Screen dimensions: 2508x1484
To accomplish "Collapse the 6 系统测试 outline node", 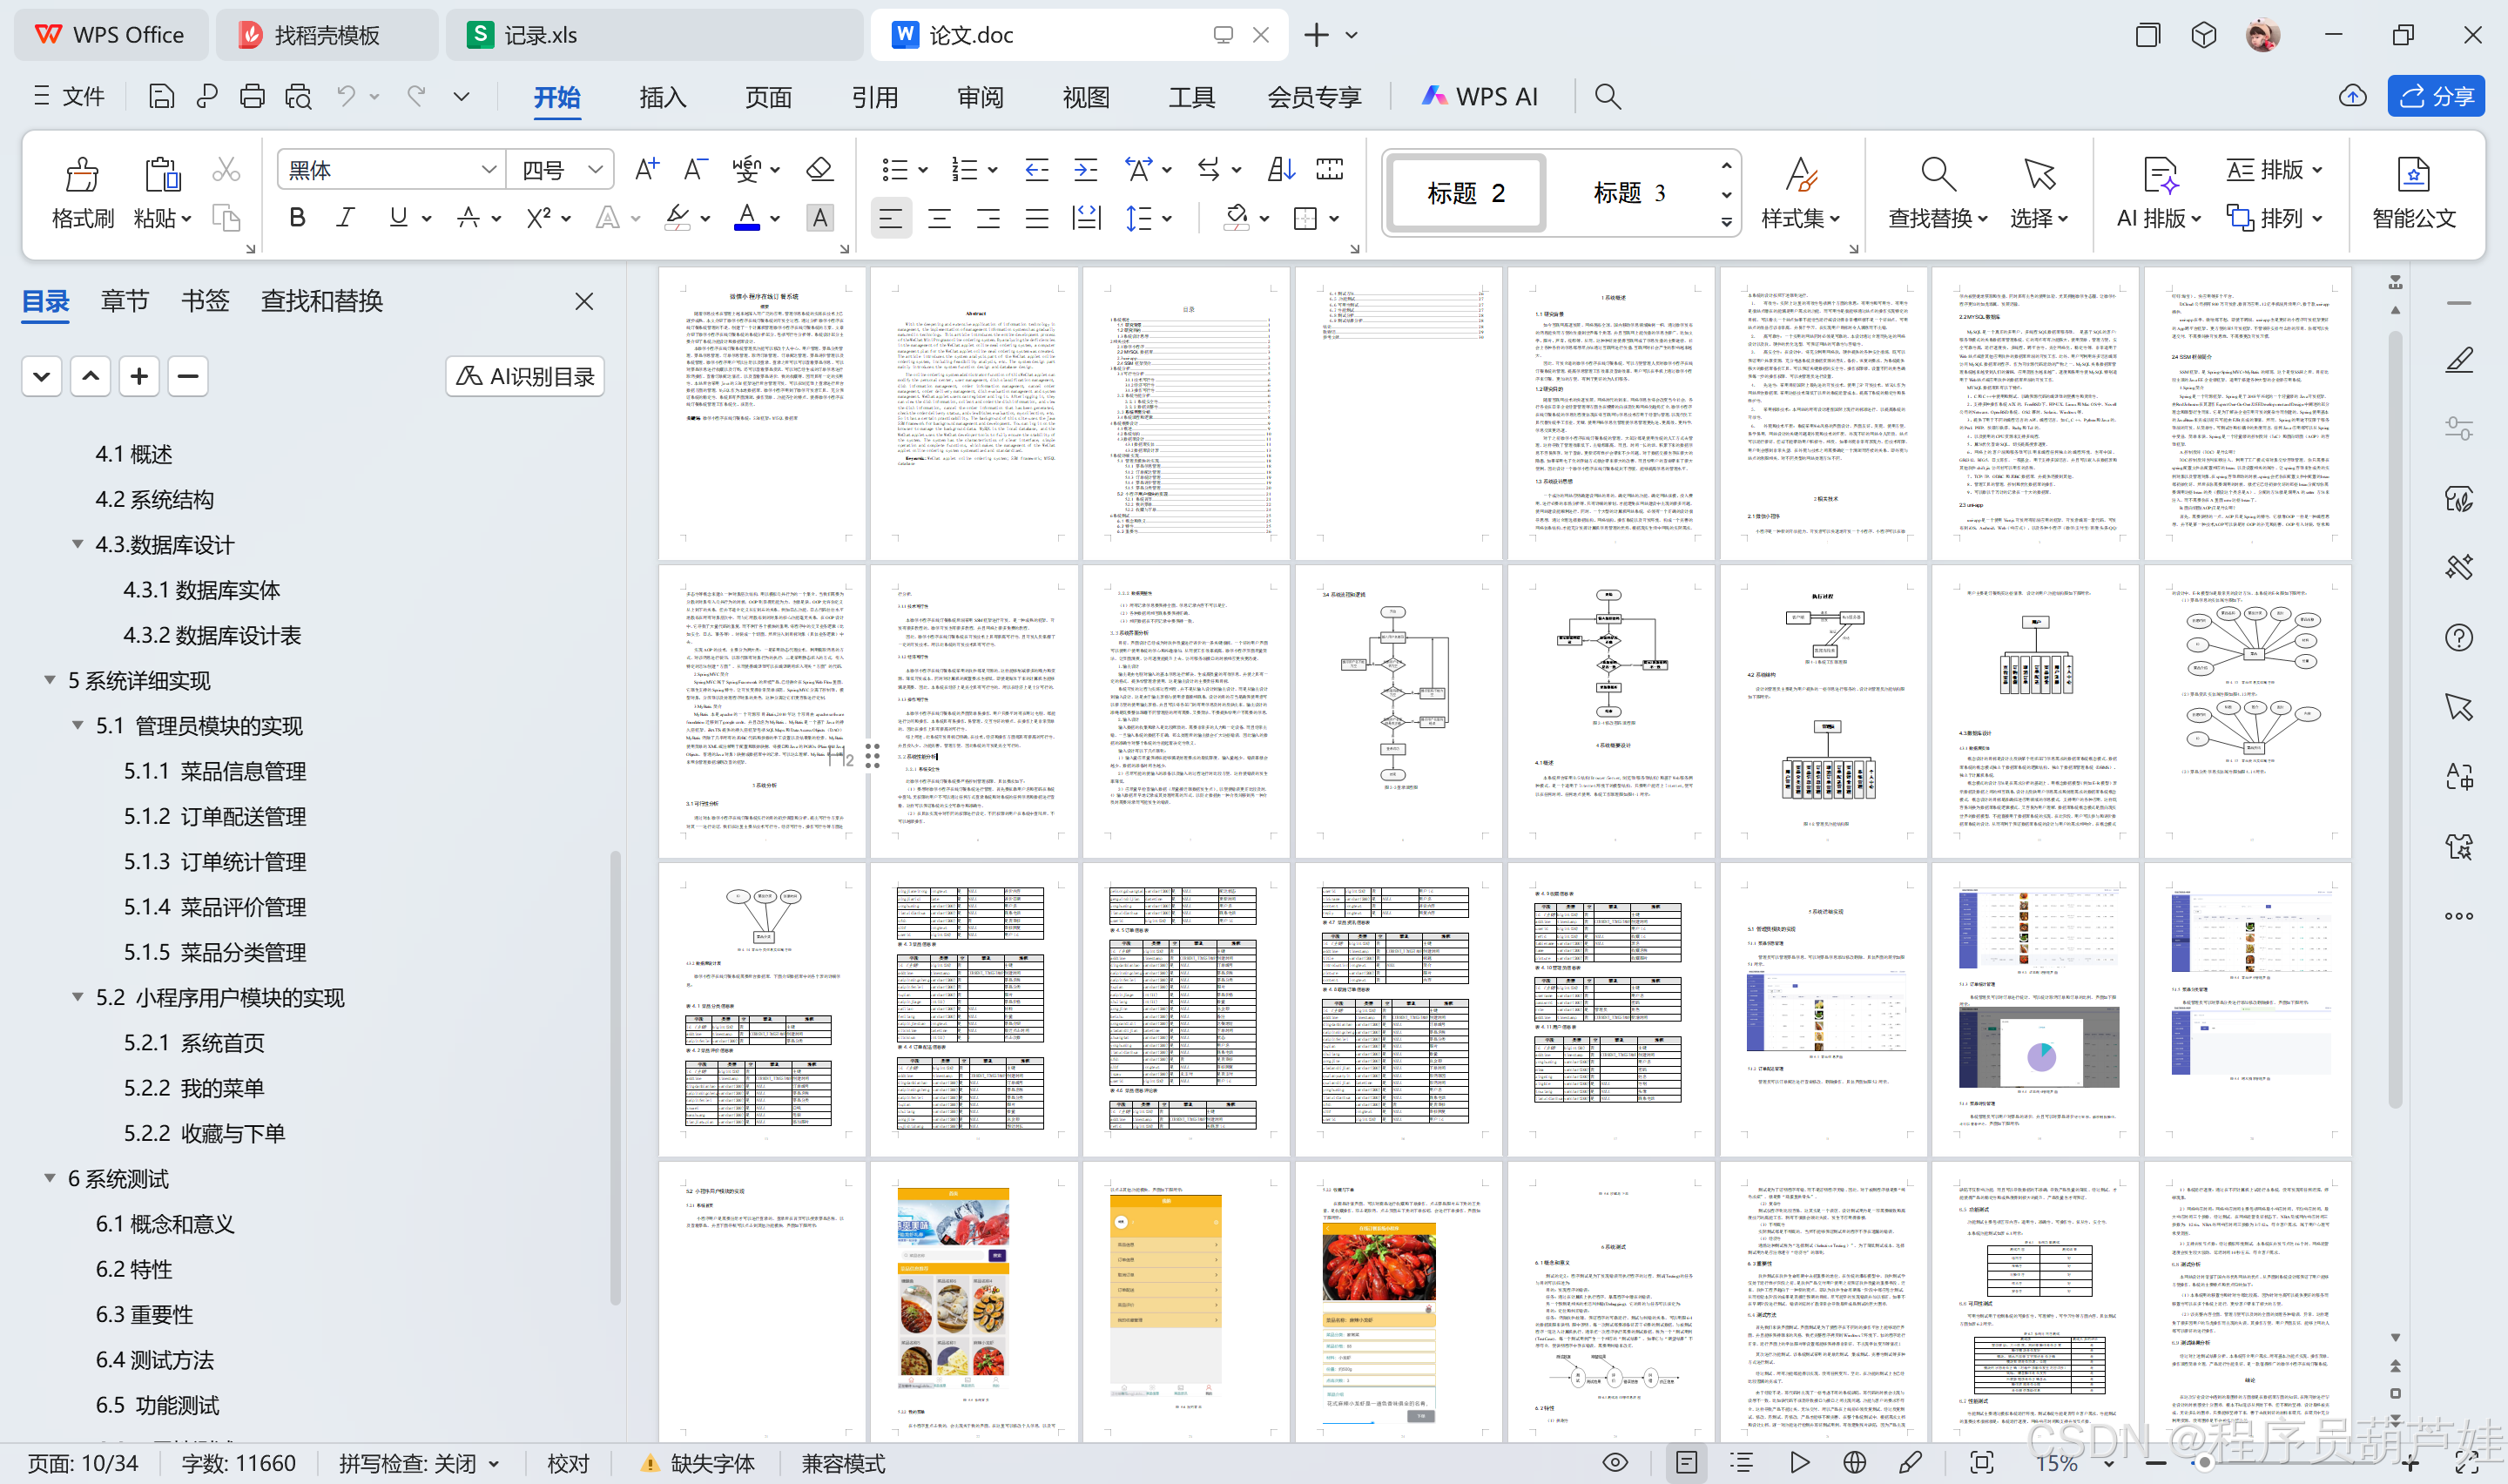I will click(x=50, y=1178).
